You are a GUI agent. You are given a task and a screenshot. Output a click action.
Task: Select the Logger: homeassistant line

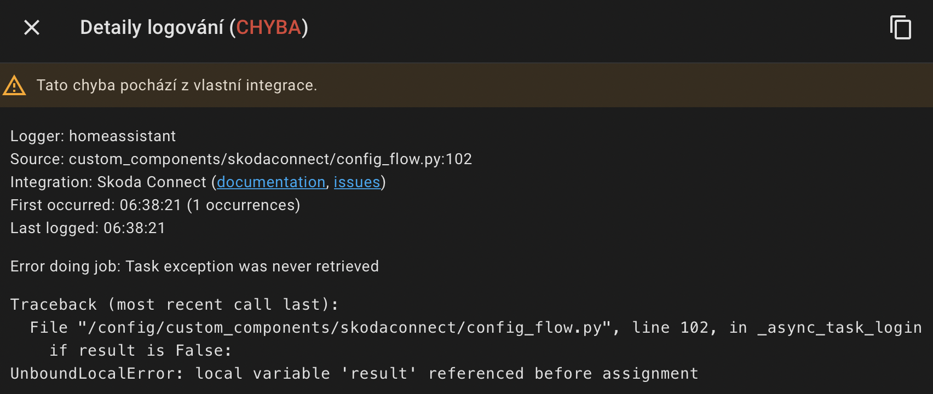[x=92, y=136]
